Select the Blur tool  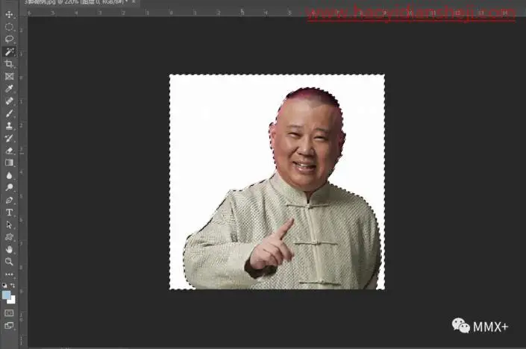(9, 175)
